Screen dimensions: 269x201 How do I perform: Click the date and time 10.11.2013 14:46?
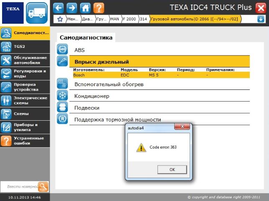click(x=25, y=197)
